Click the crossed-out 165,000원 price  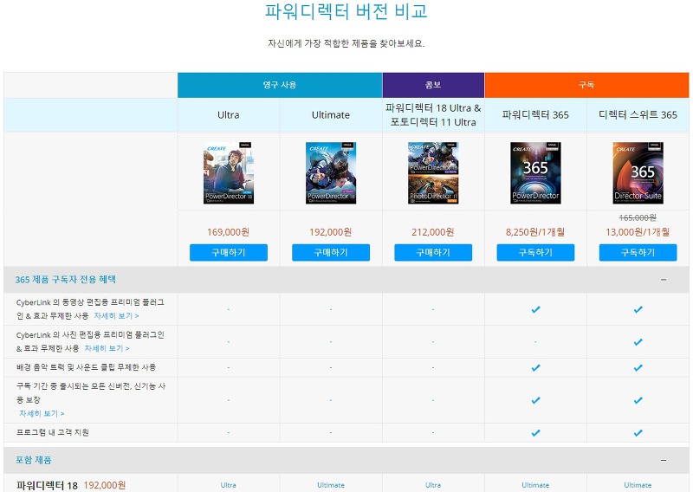coord(638,217)
